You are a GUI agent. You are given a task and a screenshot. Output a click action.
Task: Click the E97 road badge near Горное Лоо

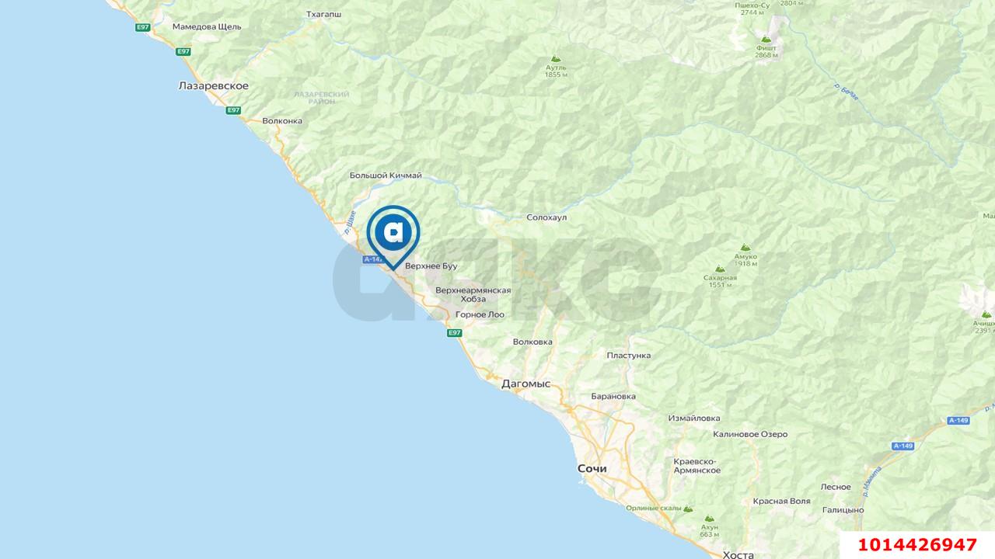click(455, 332)
